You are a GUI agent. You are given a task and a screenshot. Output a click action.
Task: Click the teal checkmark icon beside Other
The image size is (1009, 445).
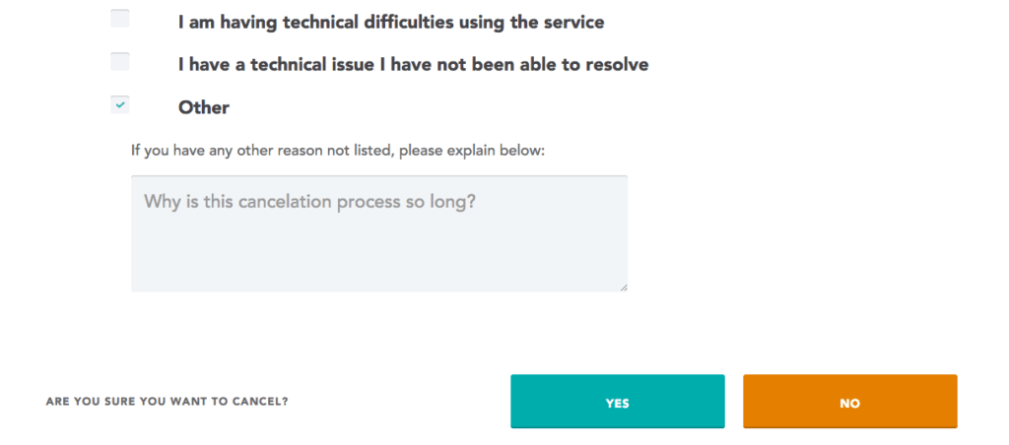pos(120,104)
